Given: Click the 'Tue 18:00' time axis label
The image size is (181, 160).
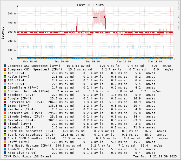Looking at the screenshot, I should coord(155,62).
